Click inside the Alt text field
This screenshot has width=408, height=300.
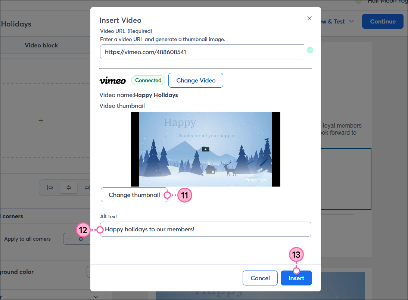(x=205, y=229)
